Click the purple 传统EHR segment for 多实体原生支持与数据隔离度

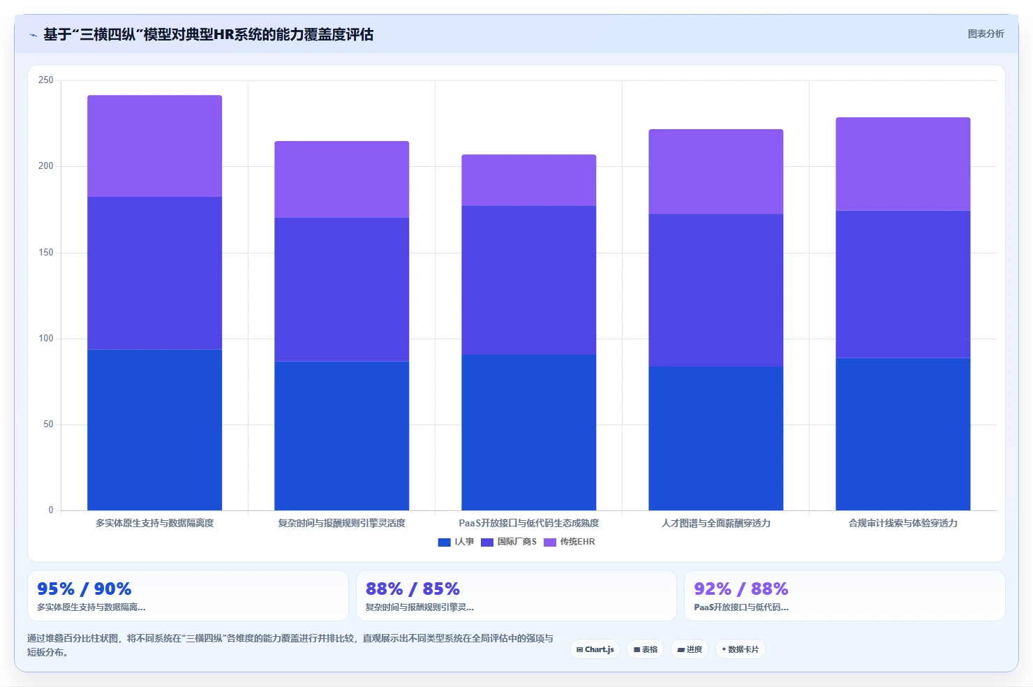click(x=154, y=146)
